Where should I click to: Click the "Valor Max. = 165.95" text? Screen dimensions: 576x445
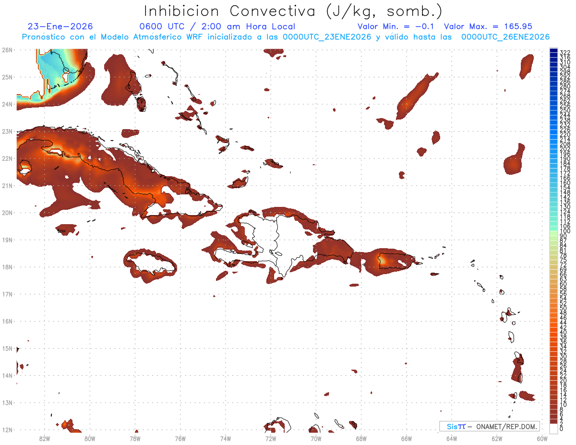point(488,27)
